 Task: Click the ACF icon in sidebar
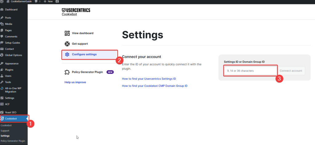(x=2, y=104)
